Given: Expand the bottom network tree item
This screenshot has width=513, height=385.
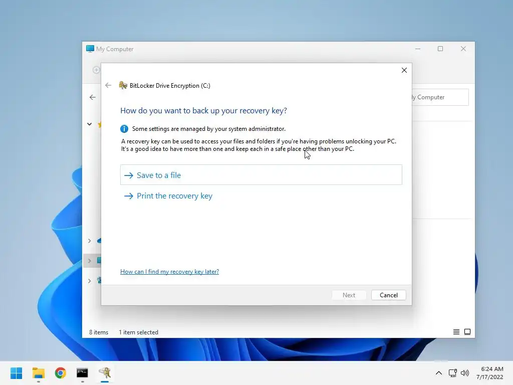Looking at the screenshot, I should (89, 281).
